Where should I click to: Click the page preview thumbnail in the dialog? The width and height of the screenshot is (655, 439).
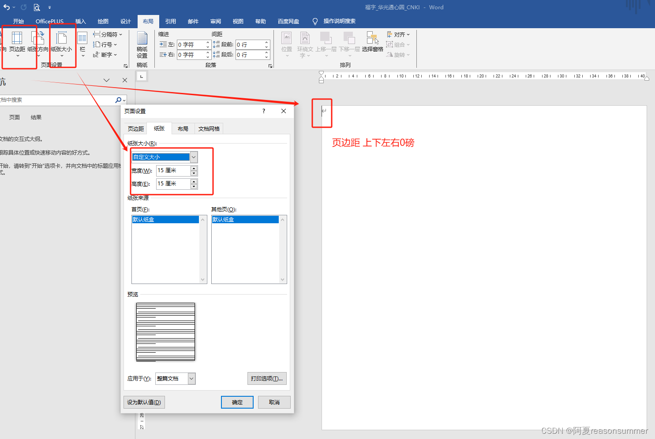[165, 332]
